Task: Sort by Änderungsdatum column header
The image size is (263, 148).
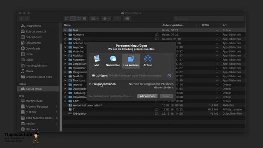Action: point(173,25)
